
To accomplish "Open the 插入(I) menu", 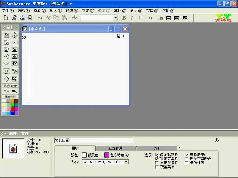I will coord(56,11).
